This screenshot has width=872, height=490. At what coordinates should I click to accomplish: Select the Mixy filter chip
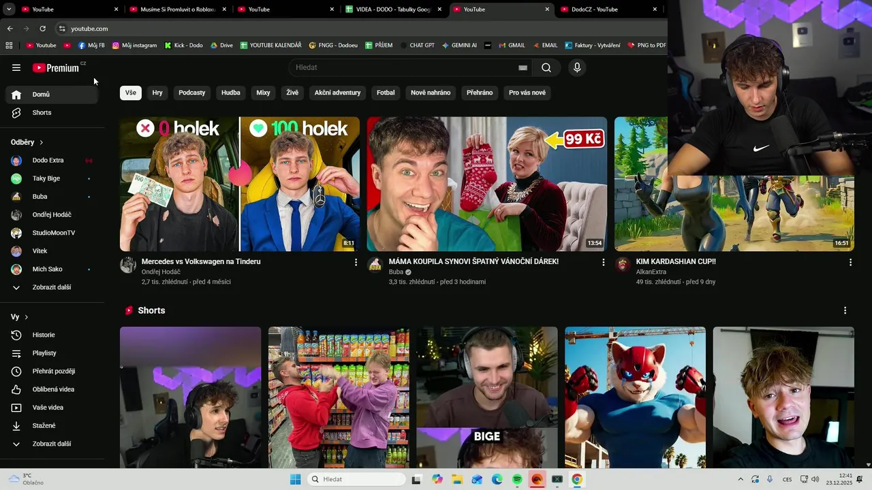263,93
